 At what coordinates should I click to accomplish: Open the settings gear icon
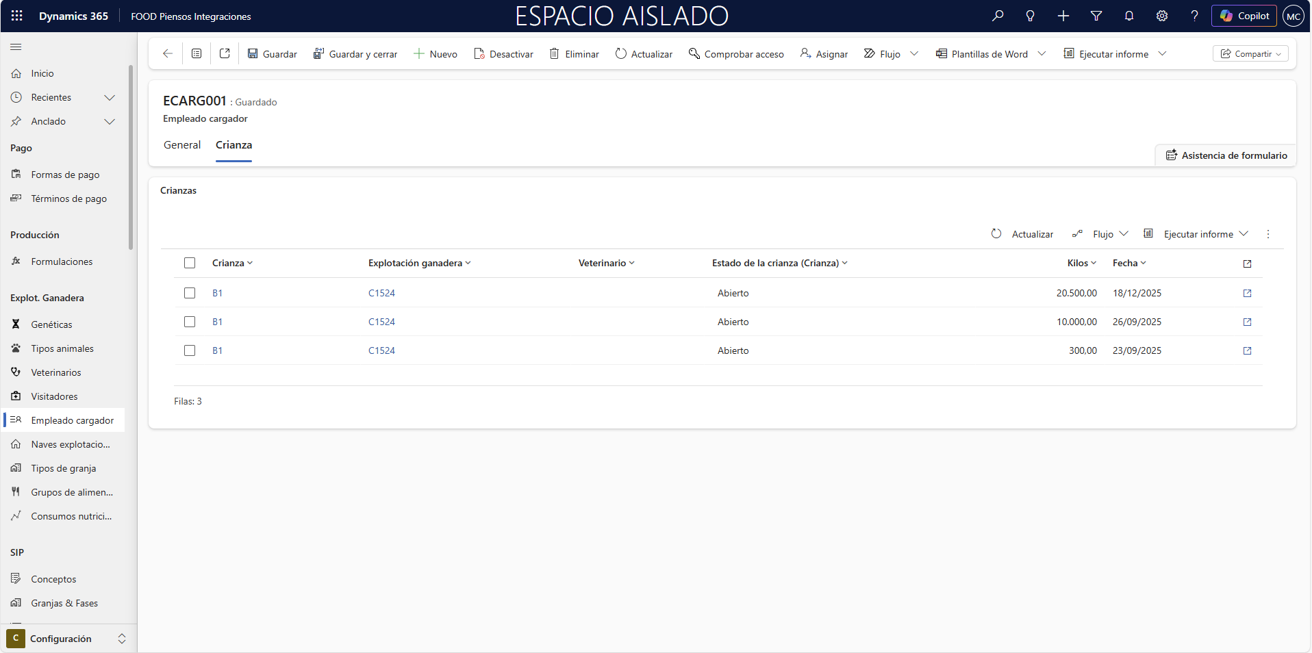tap(1161, 16)
